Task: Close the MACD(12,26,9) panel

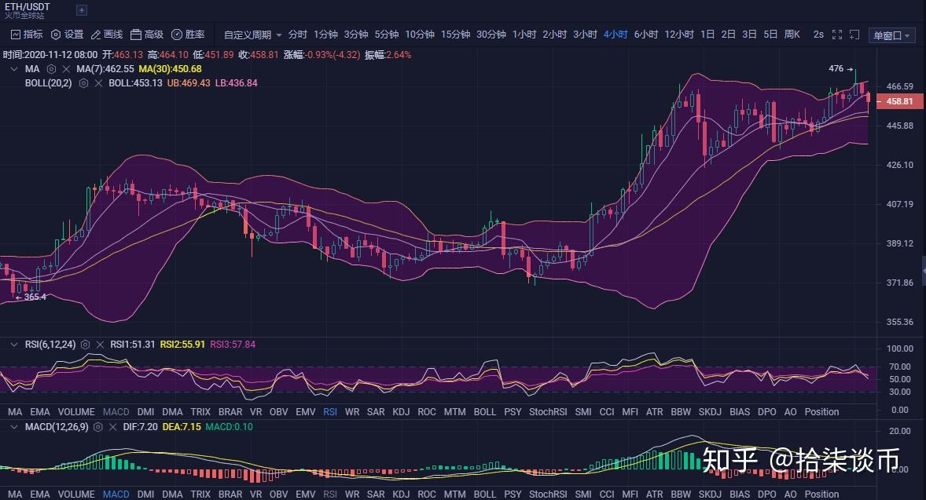Action: tap(112, 427)
